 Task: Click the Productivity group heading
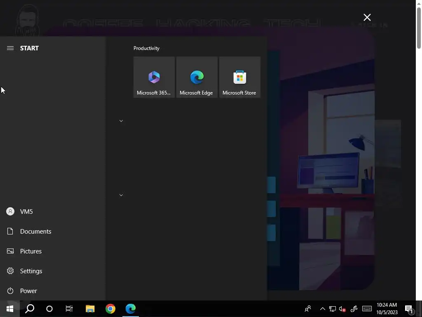click(x=146, y=48)
